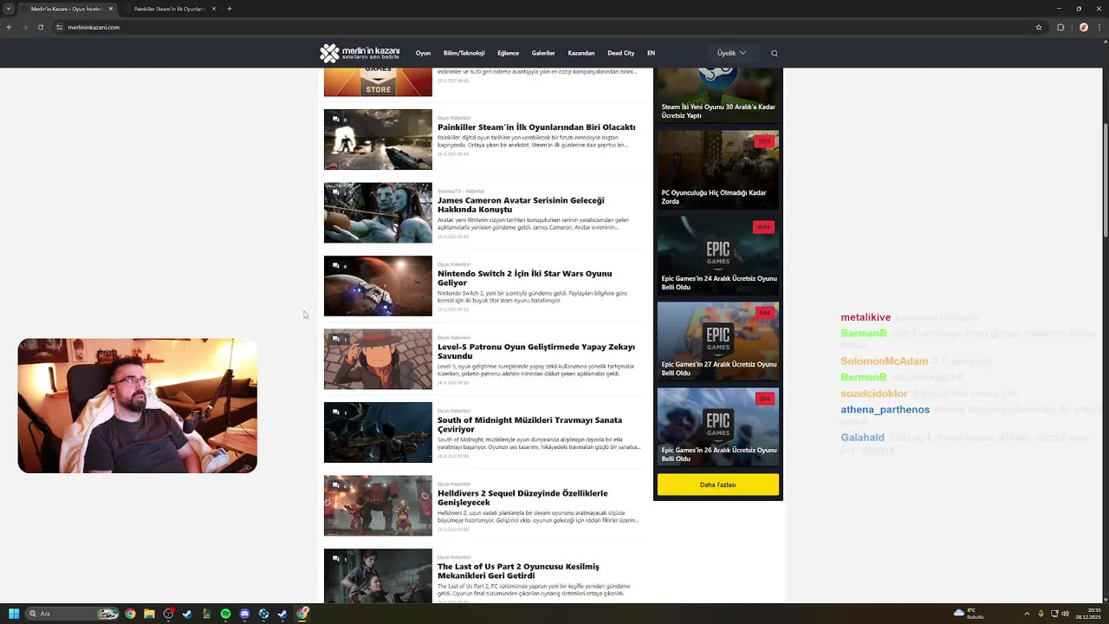
Task: Click the Daha Fazlası yellow button
Action: 717,484
